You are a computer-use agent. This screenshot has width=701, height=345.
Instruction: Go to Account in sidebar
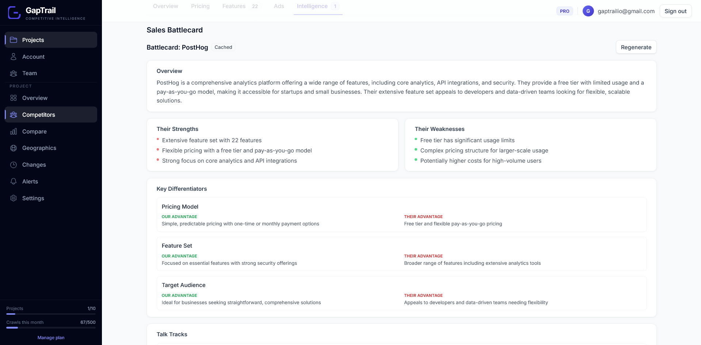(x=51, y=57)
